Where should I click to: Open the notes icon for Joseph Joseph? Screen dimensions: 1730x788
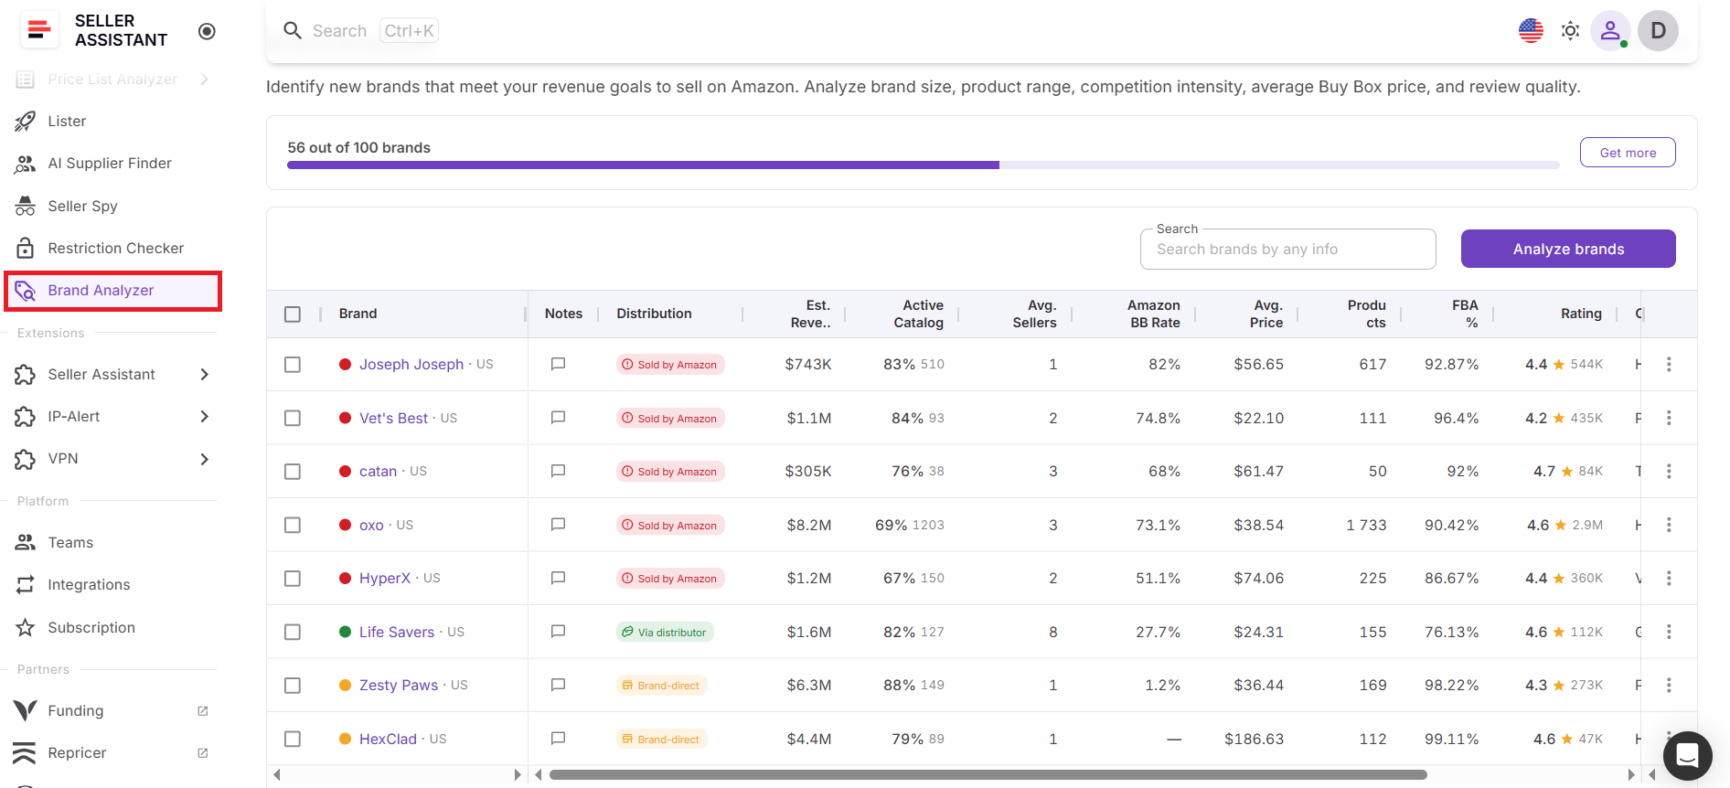point(558,364)
